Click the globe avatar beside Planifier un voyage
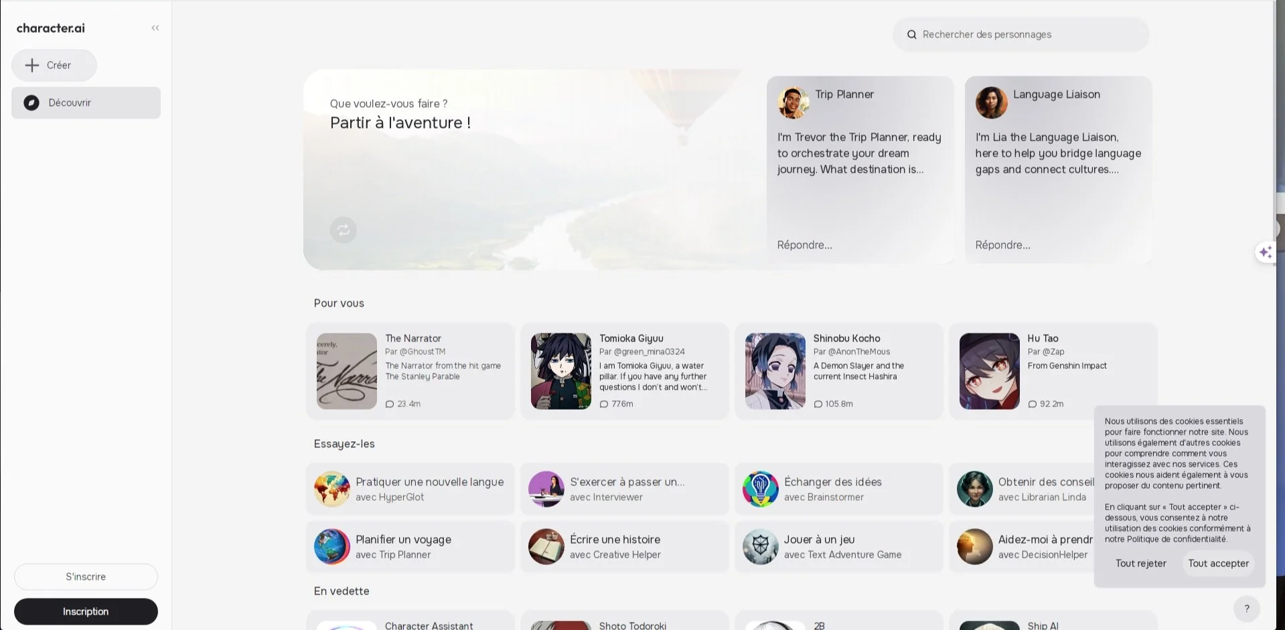This screenshot has height=630, width=1285. [x=332, y=546]
